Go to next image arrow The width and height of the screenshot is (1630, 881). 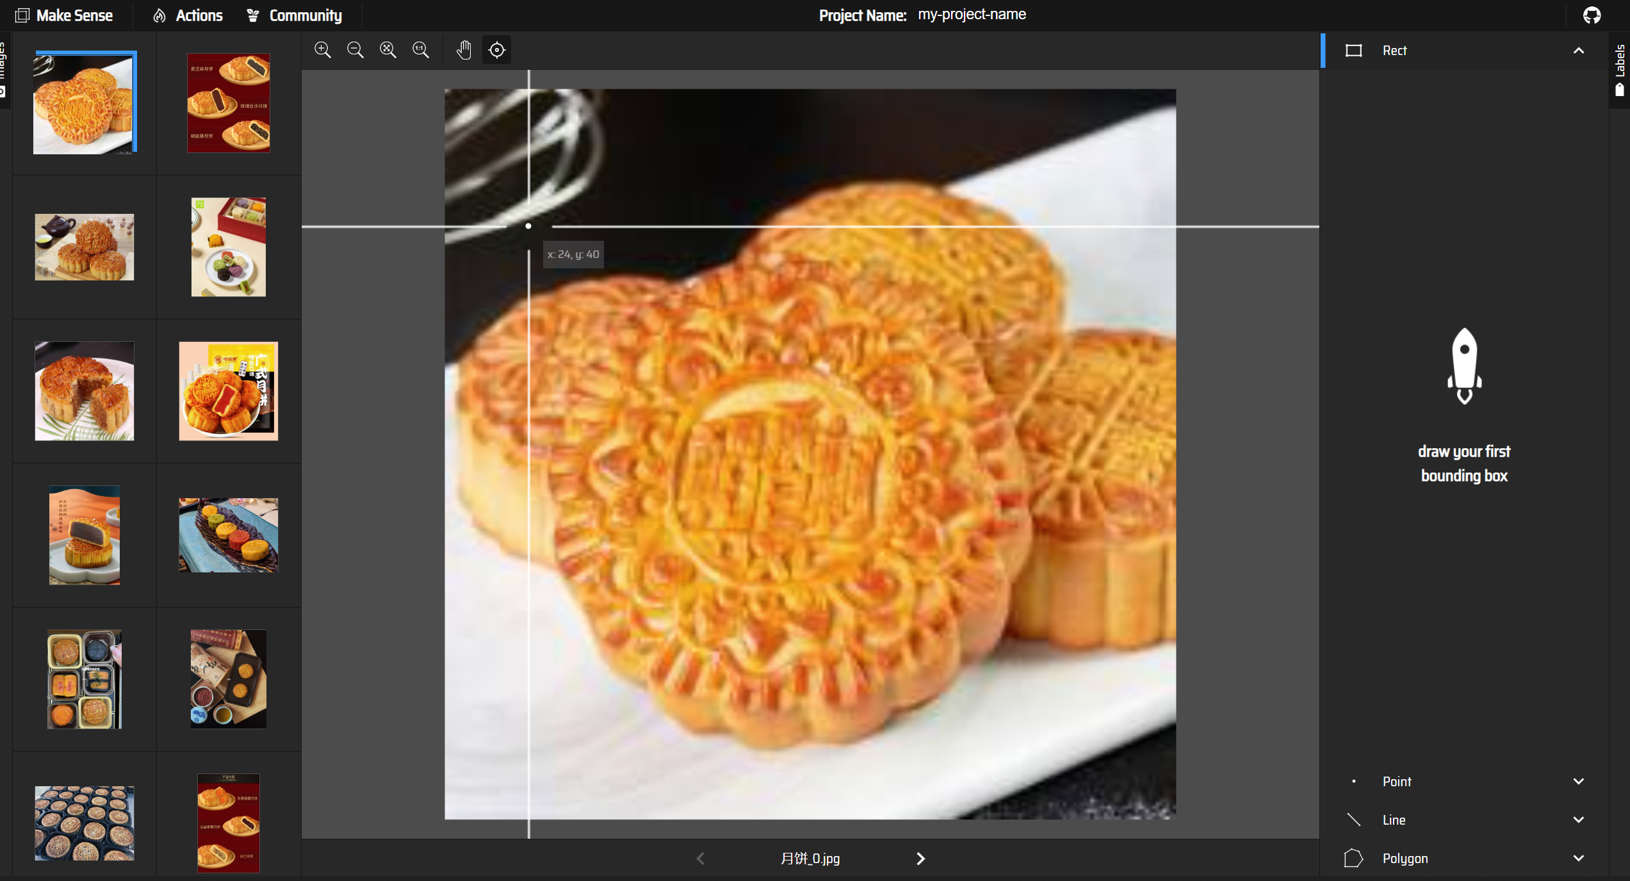point(920,859)
